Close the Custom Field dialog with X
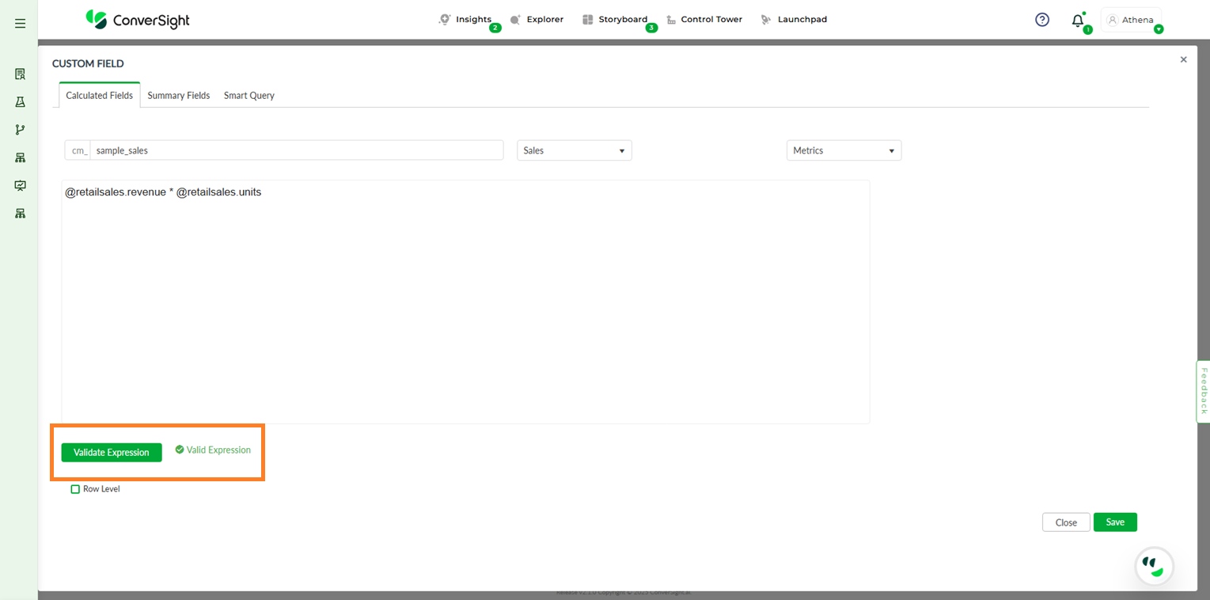 click(1183, 59)
